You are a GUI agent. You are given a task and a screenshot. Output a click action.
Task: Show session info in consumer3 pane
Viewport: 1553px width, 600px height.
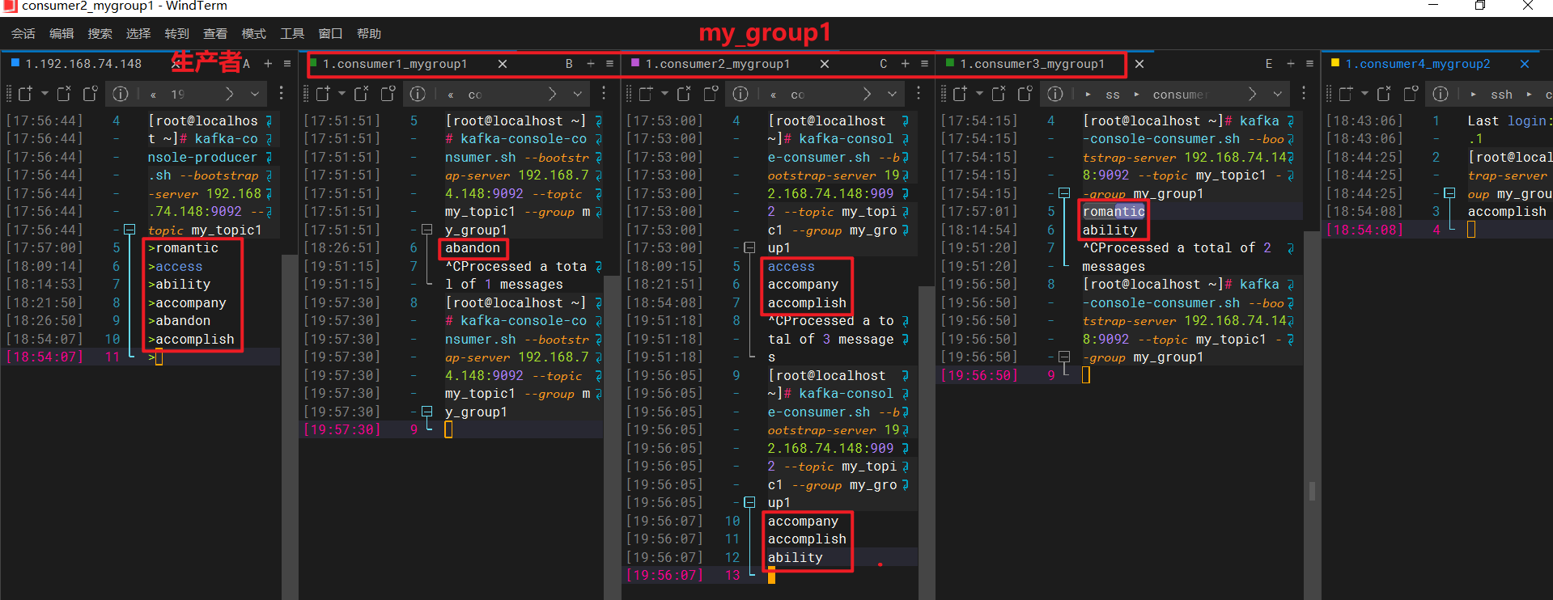1055,94
